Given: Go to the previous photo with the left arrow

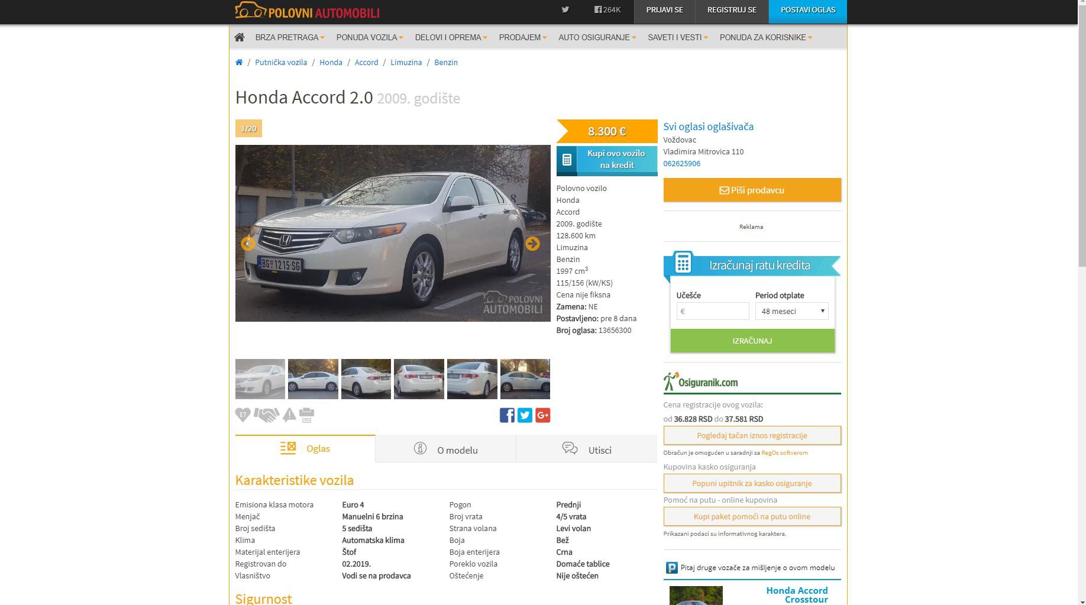Looking at the screenshot, I should [x=248, y=243].
